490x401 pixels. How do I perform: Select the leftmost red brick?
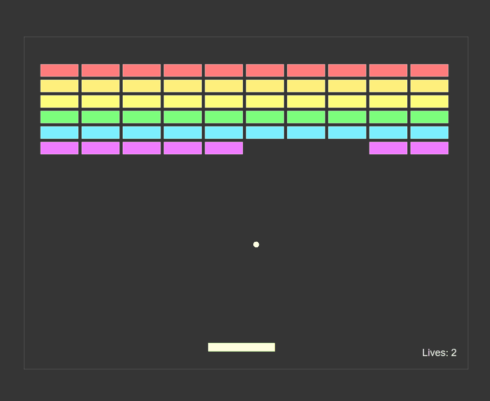point(59,70)
